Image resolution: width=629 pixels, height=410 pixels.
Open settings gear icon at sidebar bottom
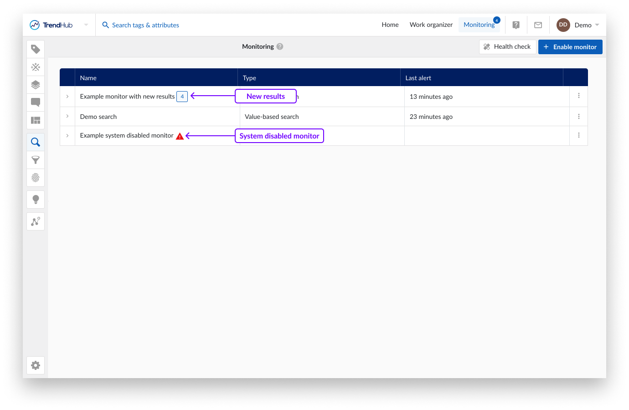coord(36,365)
